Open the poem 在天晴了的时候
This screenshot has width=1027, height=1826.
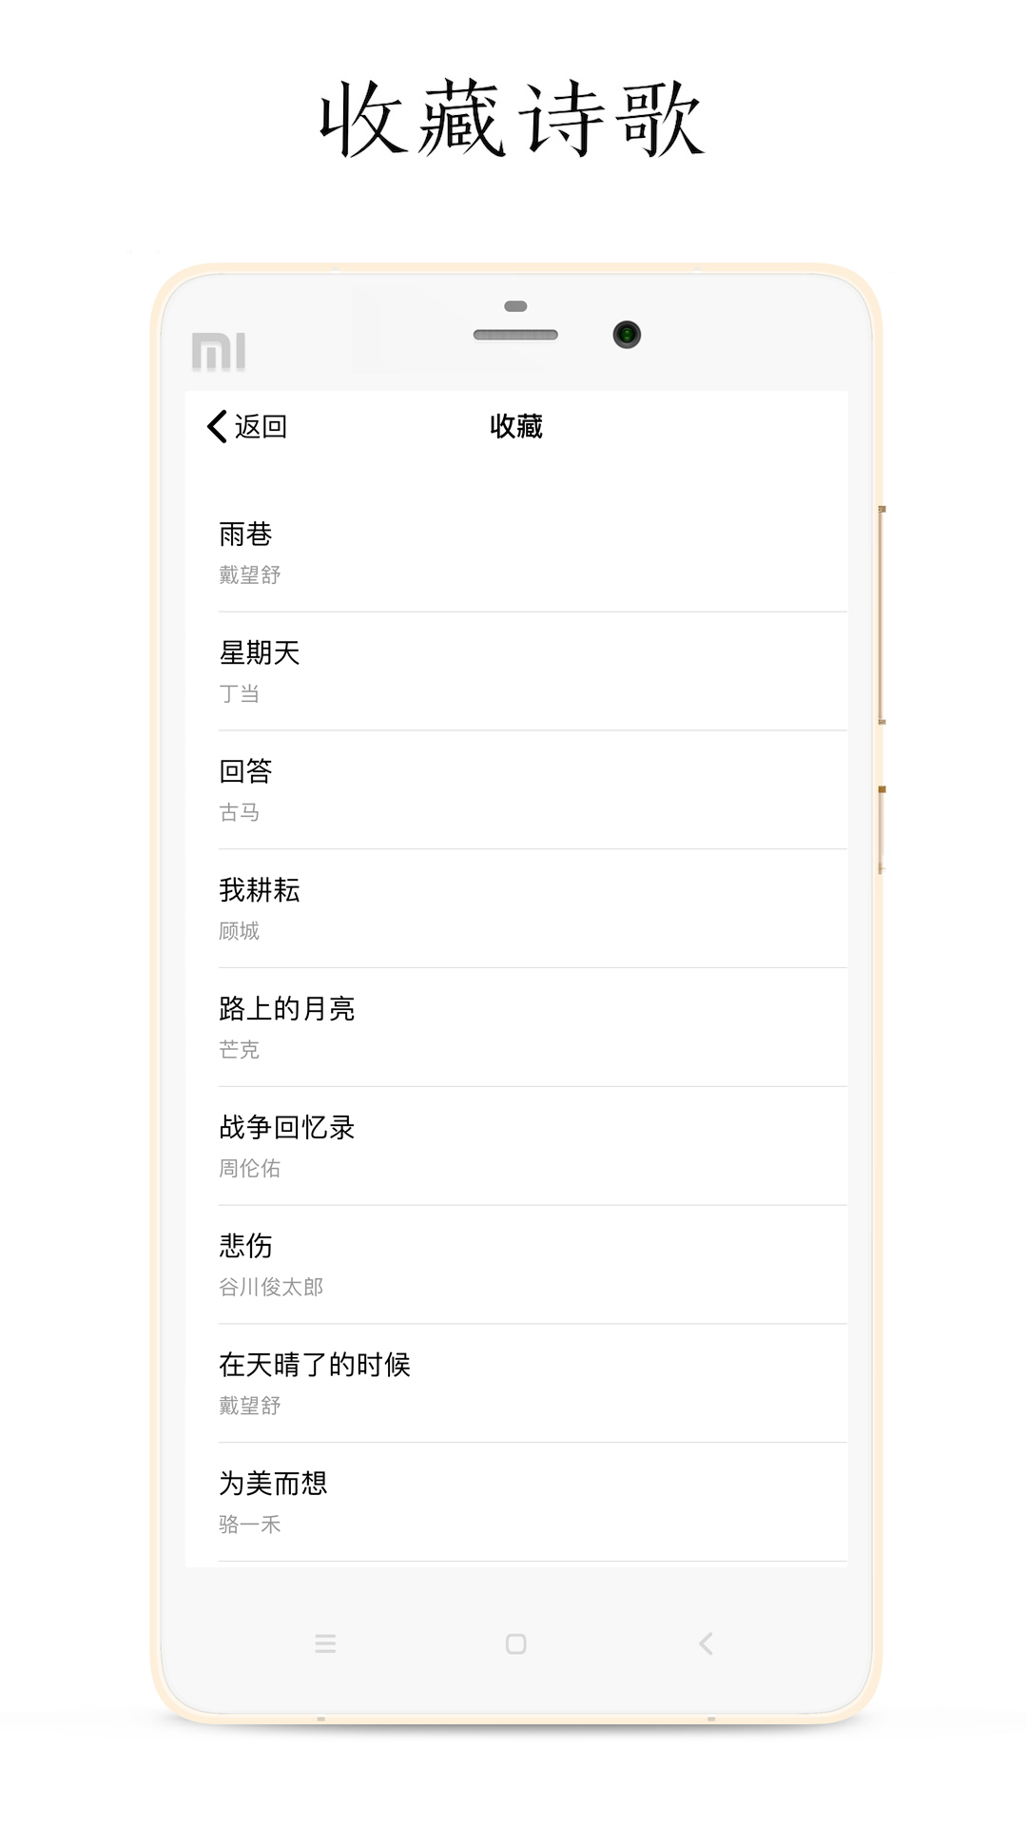coord(314,1364)
